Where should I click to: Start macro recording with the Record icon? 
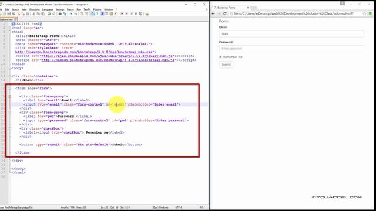(x=122, y=14)
